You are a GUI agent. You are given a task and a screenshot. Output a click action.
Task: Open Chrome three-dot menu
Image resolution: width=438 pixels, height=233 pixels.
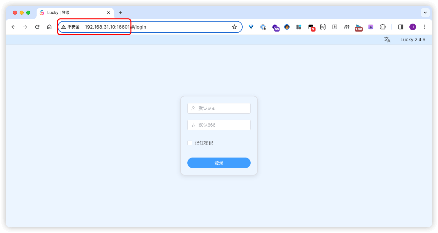click(x=424, y=27)
